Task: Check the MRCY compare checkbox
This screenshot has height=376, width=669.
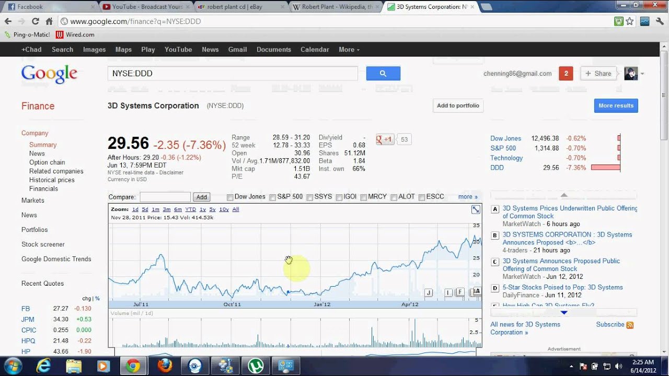Action: tap(363, 197)
